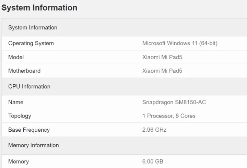Click the Motherboard row label
The width and height of the screenshot is (247, 168).
pyautogui.click(x=24, y=71)
